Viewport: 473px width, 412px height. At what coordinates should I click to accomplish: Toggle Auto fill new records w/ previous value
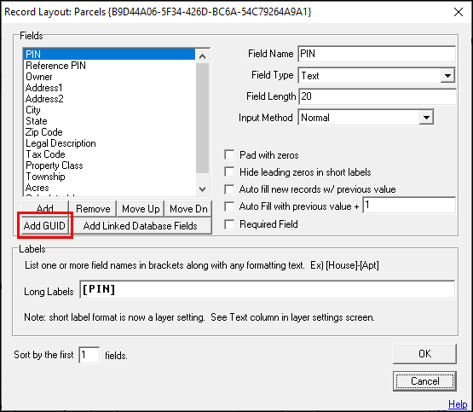[229, 189]
